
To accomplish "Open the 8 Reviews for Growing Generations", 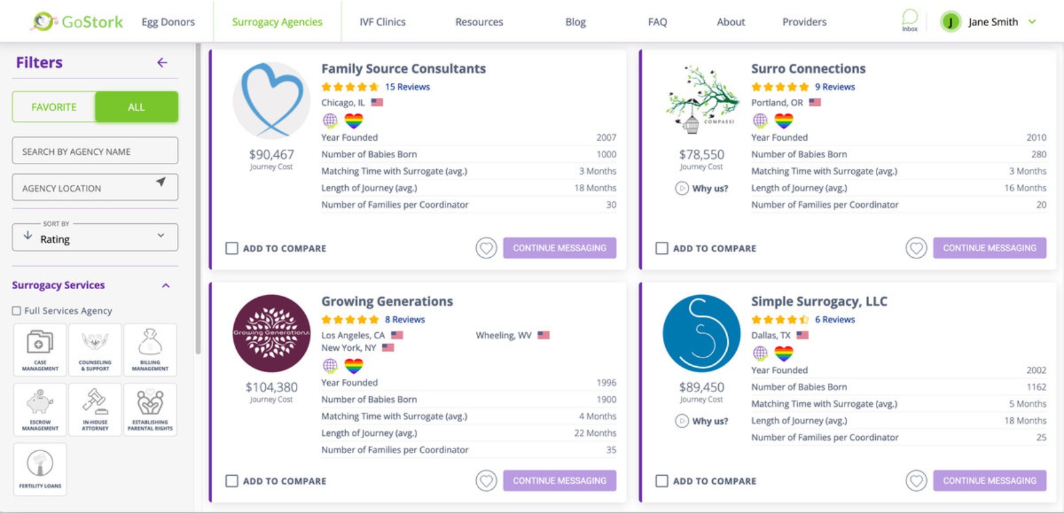I will click(406, 319).
